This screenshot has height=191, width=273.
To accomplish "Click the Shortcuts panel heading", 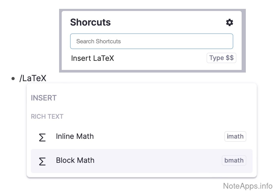I will [90, 22].
